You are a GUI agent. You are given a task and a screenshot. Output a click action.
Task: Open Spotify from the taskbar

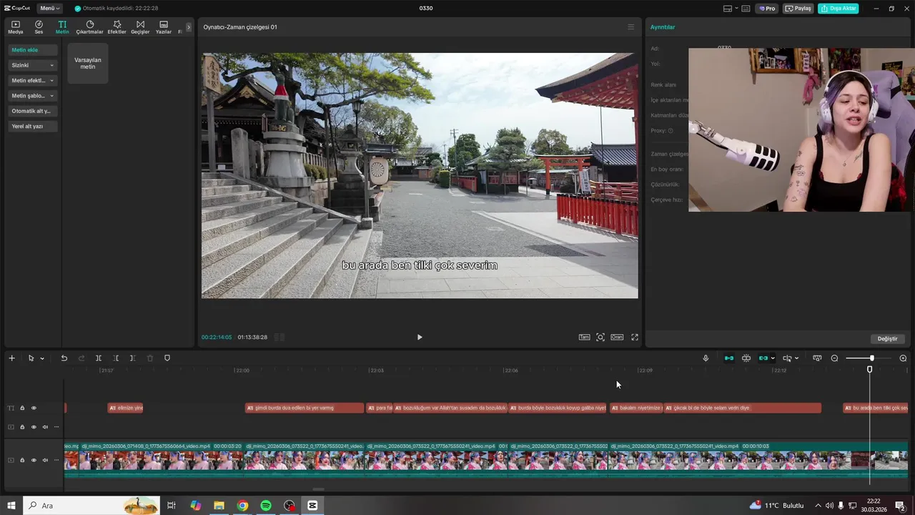(x=266, y=506)
